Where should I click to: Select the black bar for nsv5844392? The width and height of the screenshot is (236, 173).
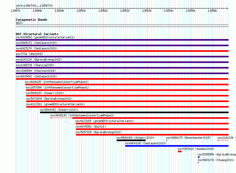tap(134, 112)
